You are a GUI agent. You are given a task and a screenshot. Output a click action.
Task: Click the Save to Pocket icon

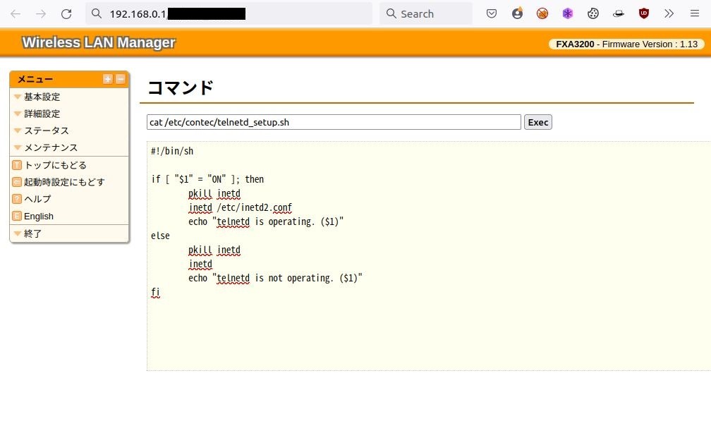(492, 13)
